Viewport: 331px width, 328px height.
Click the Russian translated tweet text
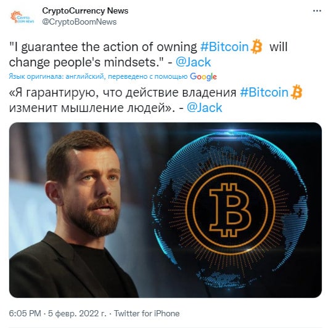(155, 100)
